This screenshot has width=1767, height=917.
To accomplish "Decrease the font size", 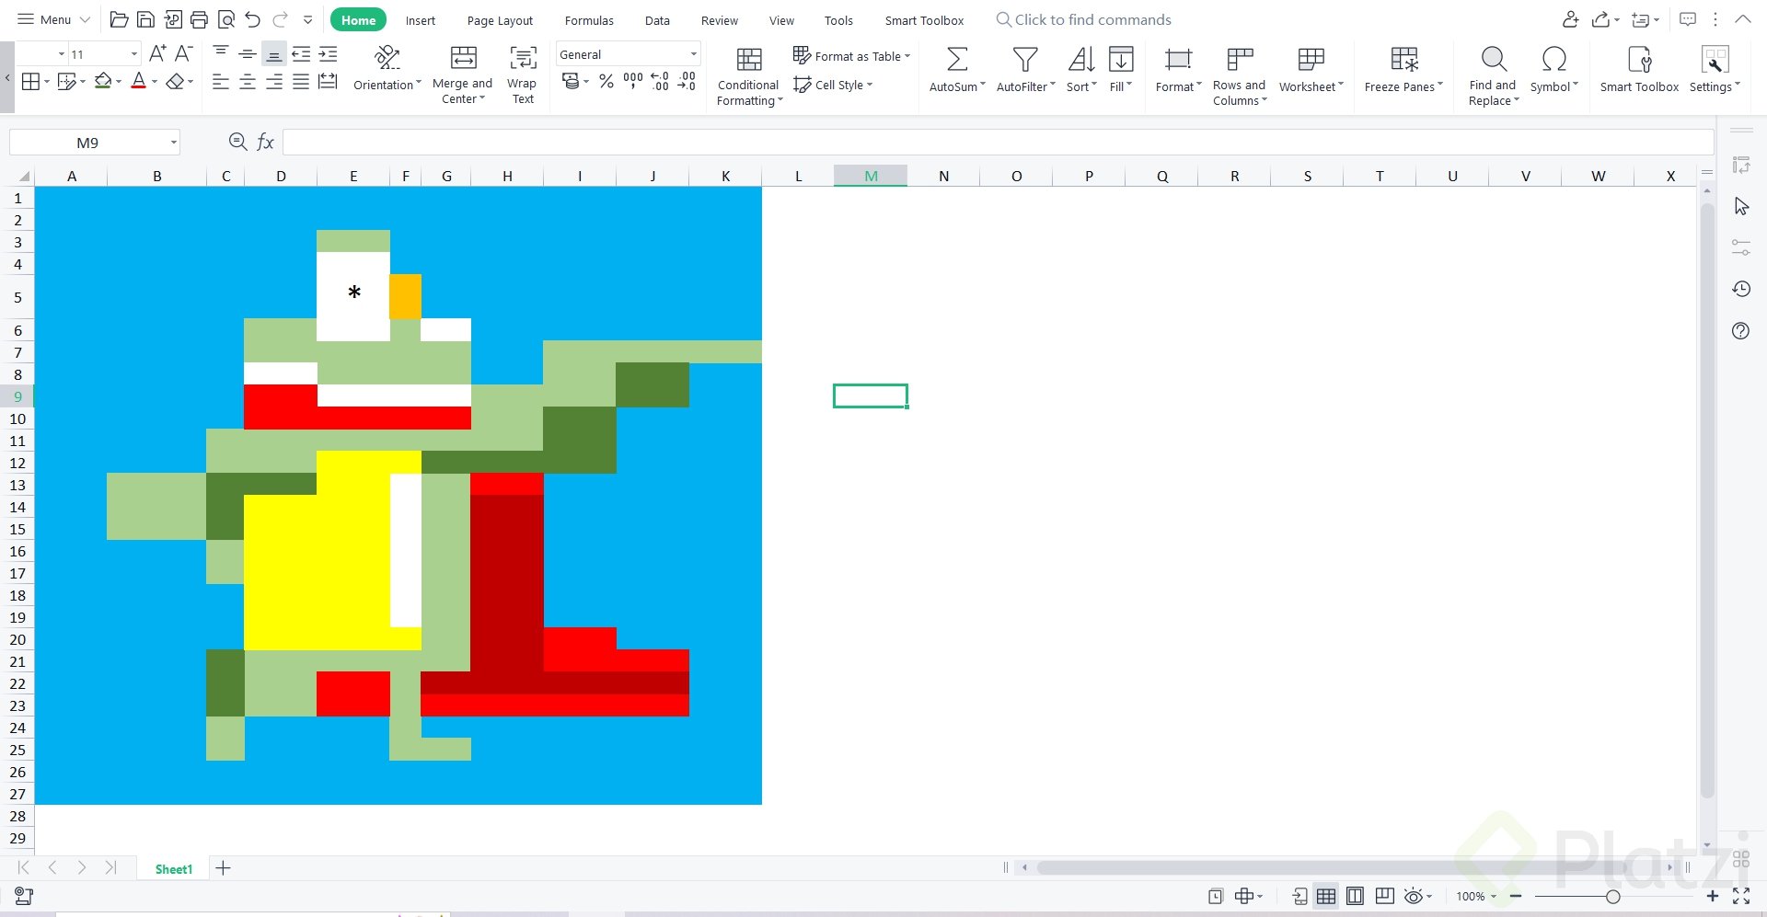I will (183, 53).
